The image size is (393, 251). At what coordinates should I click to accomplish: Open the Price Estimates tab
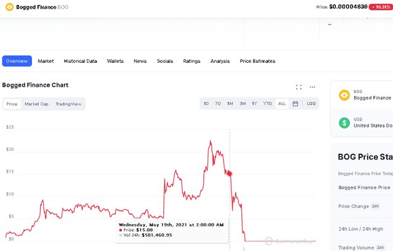[257, 61]
